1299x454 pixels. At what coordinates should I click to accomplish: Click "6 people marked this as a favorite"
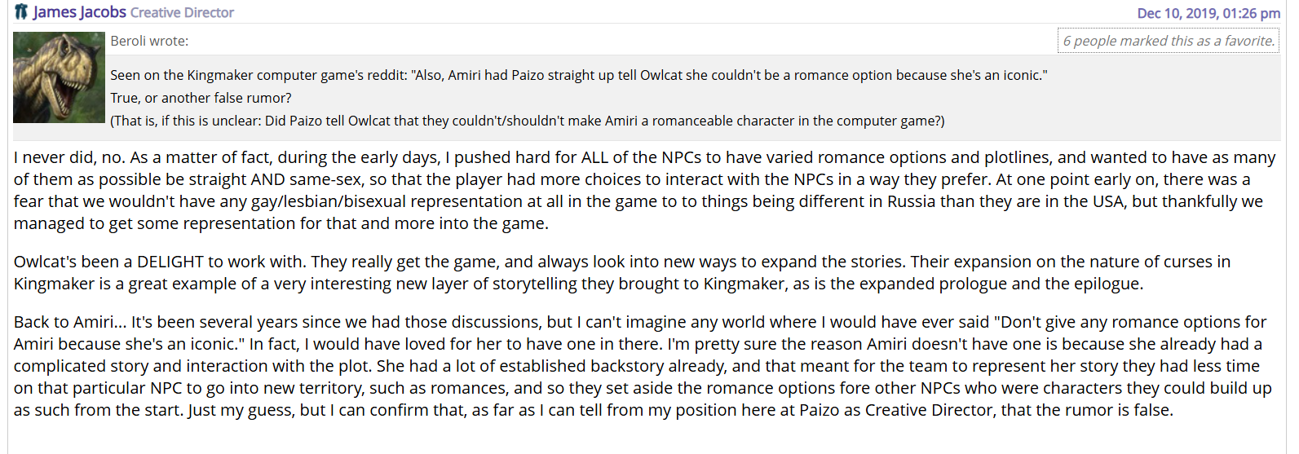[1168, 41]
